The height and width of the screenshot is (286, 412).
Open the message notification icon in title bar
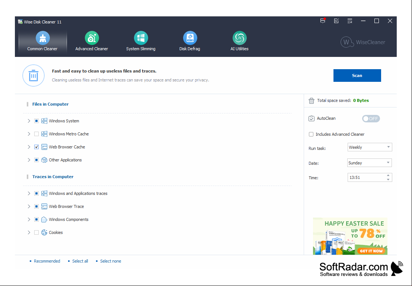(323, 21)
